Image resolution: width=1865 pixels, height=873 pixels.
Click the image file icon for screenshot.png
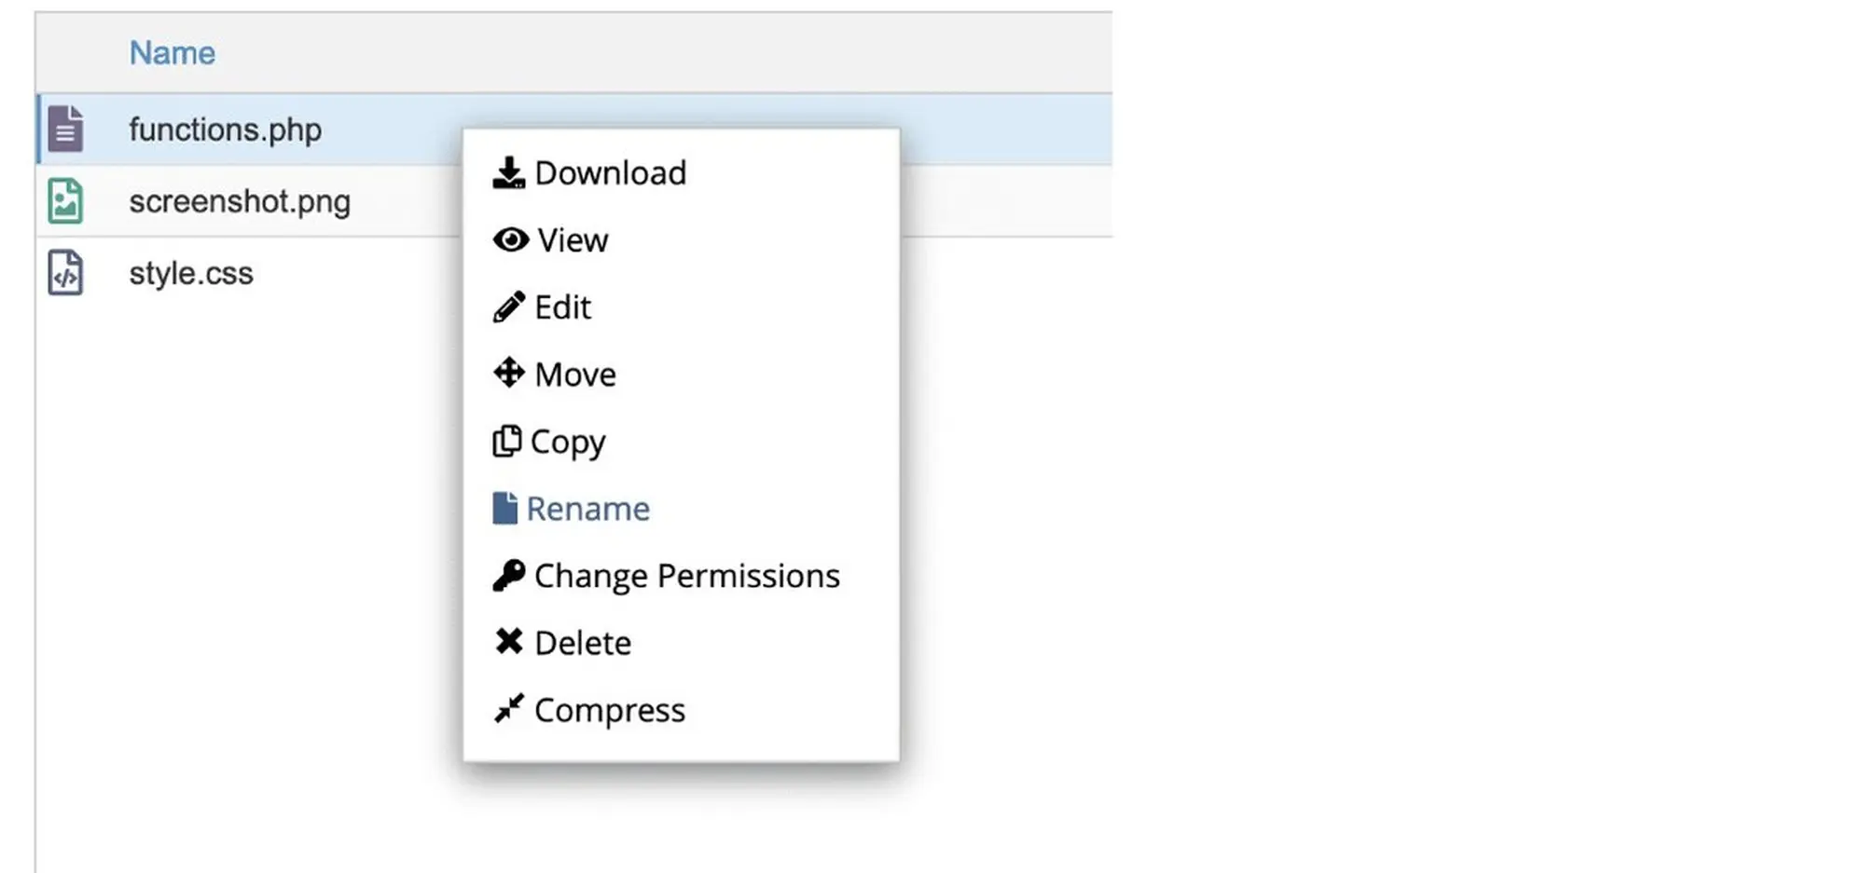click(65, 201)
